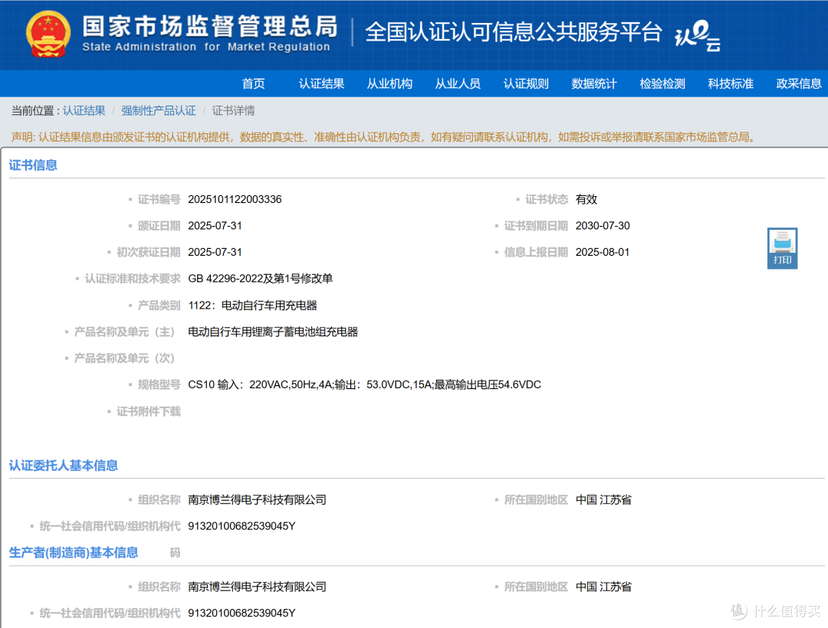Click the orange 声明 disclaimer text
Viewport: 828px width, 628px height.
click(384, 137)
